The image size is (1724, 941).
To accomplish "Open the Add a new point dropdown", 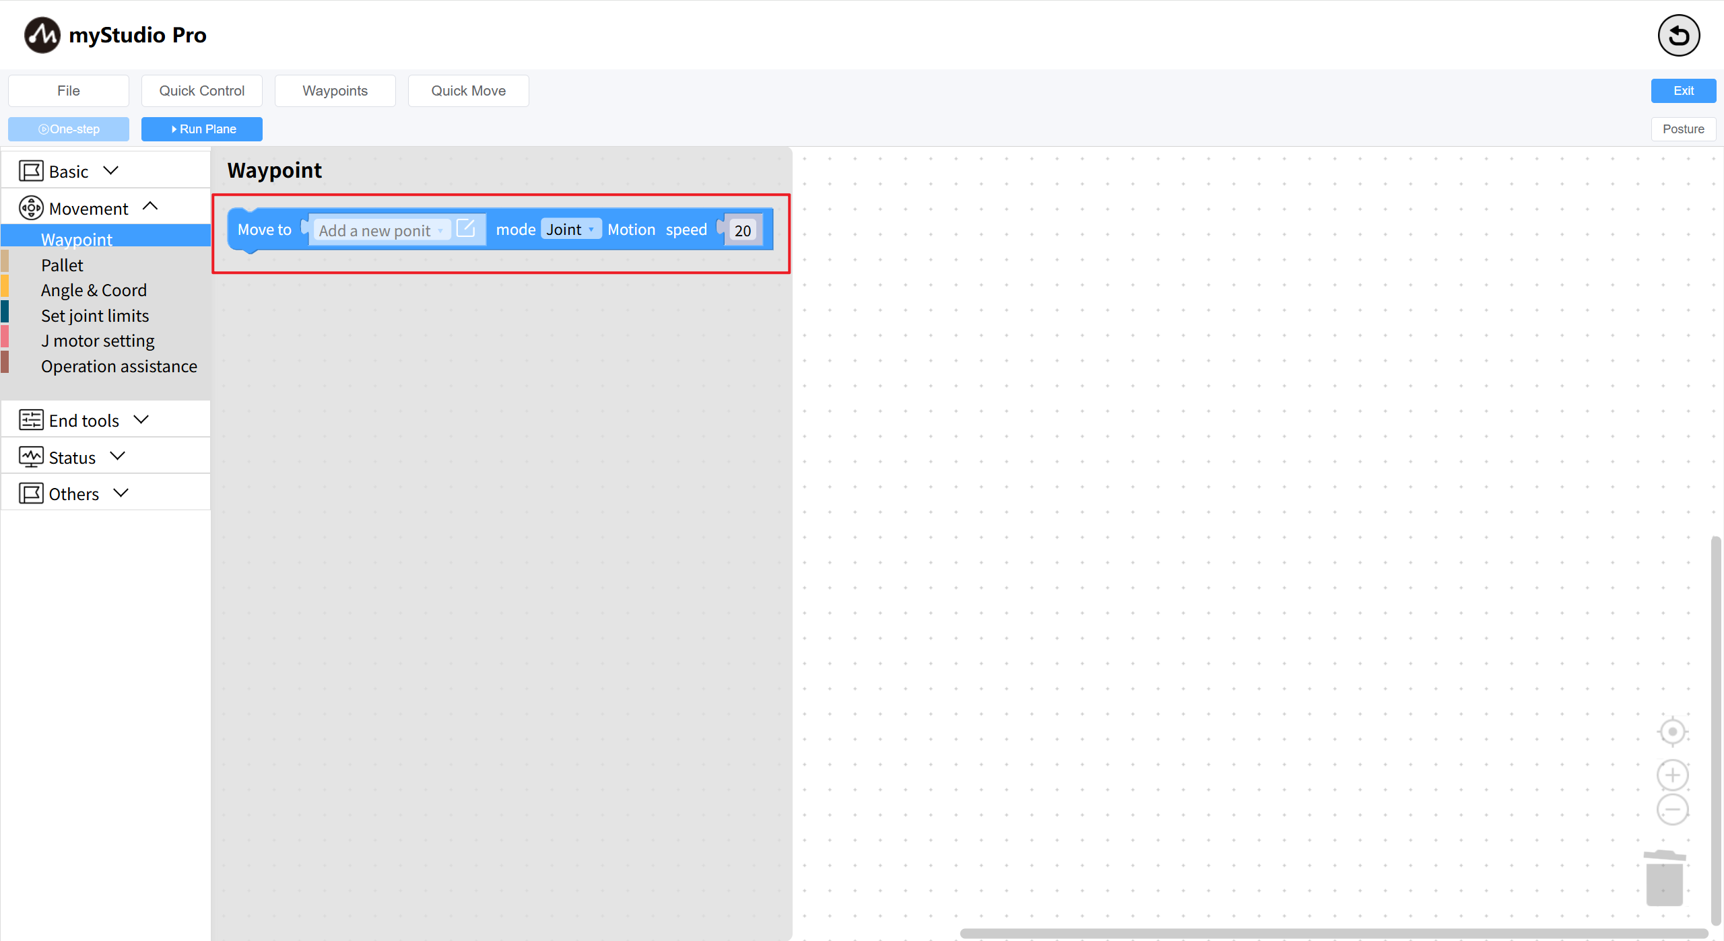I will coord(381,230).
